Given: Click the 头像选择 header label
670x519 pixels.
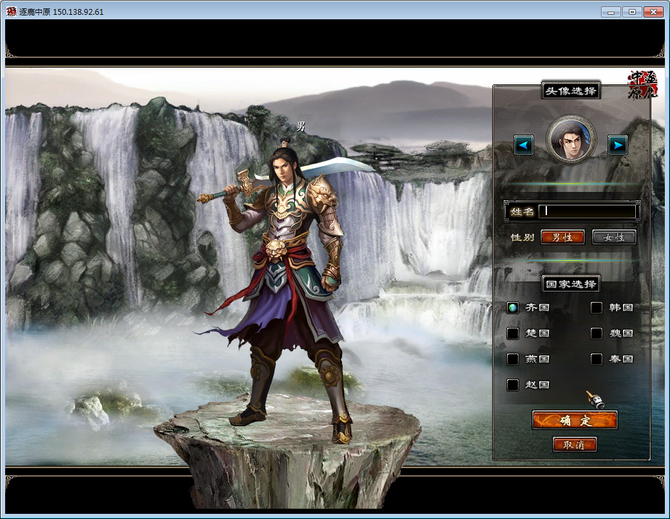Looking at the screenshot, I should click(x=571, y=91).
